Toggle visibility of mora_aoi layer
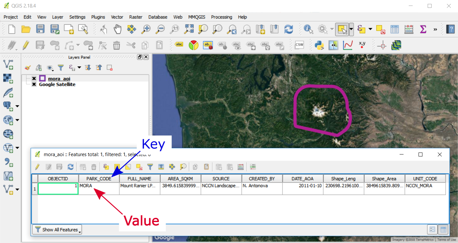The width and height of the screenshot is (458, 243). 34,78
